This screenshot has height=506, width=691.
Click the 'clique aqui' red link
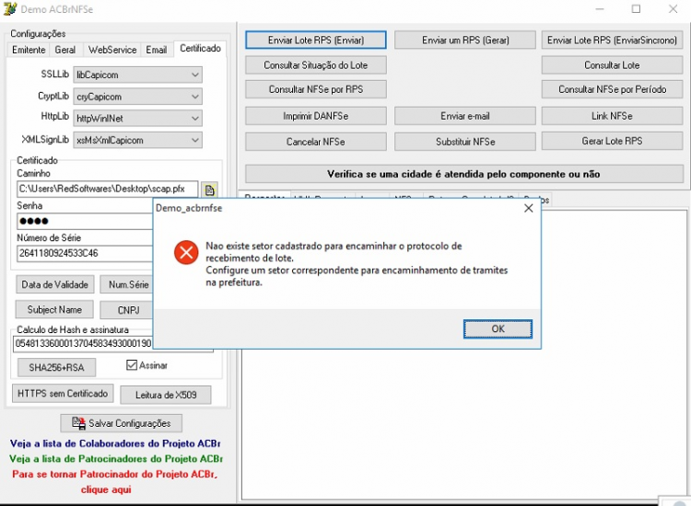point(106,489)
